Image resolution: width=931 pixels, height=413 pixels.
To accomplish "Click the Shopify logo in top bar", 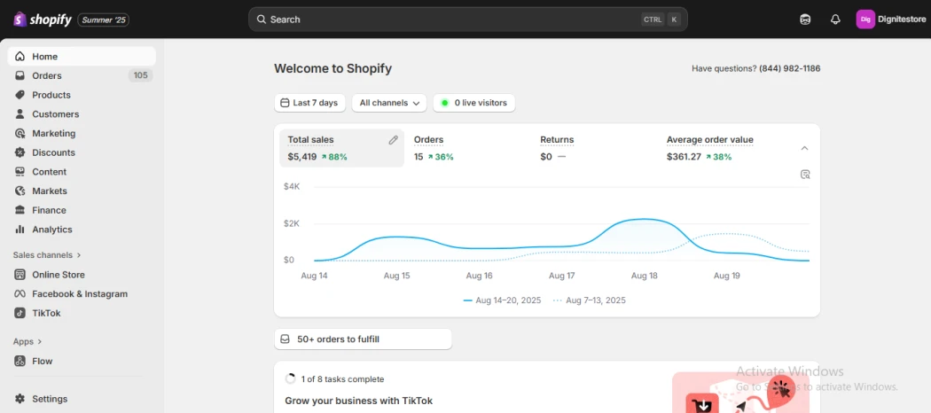I will pyautogui.click(x=43, y=19).
